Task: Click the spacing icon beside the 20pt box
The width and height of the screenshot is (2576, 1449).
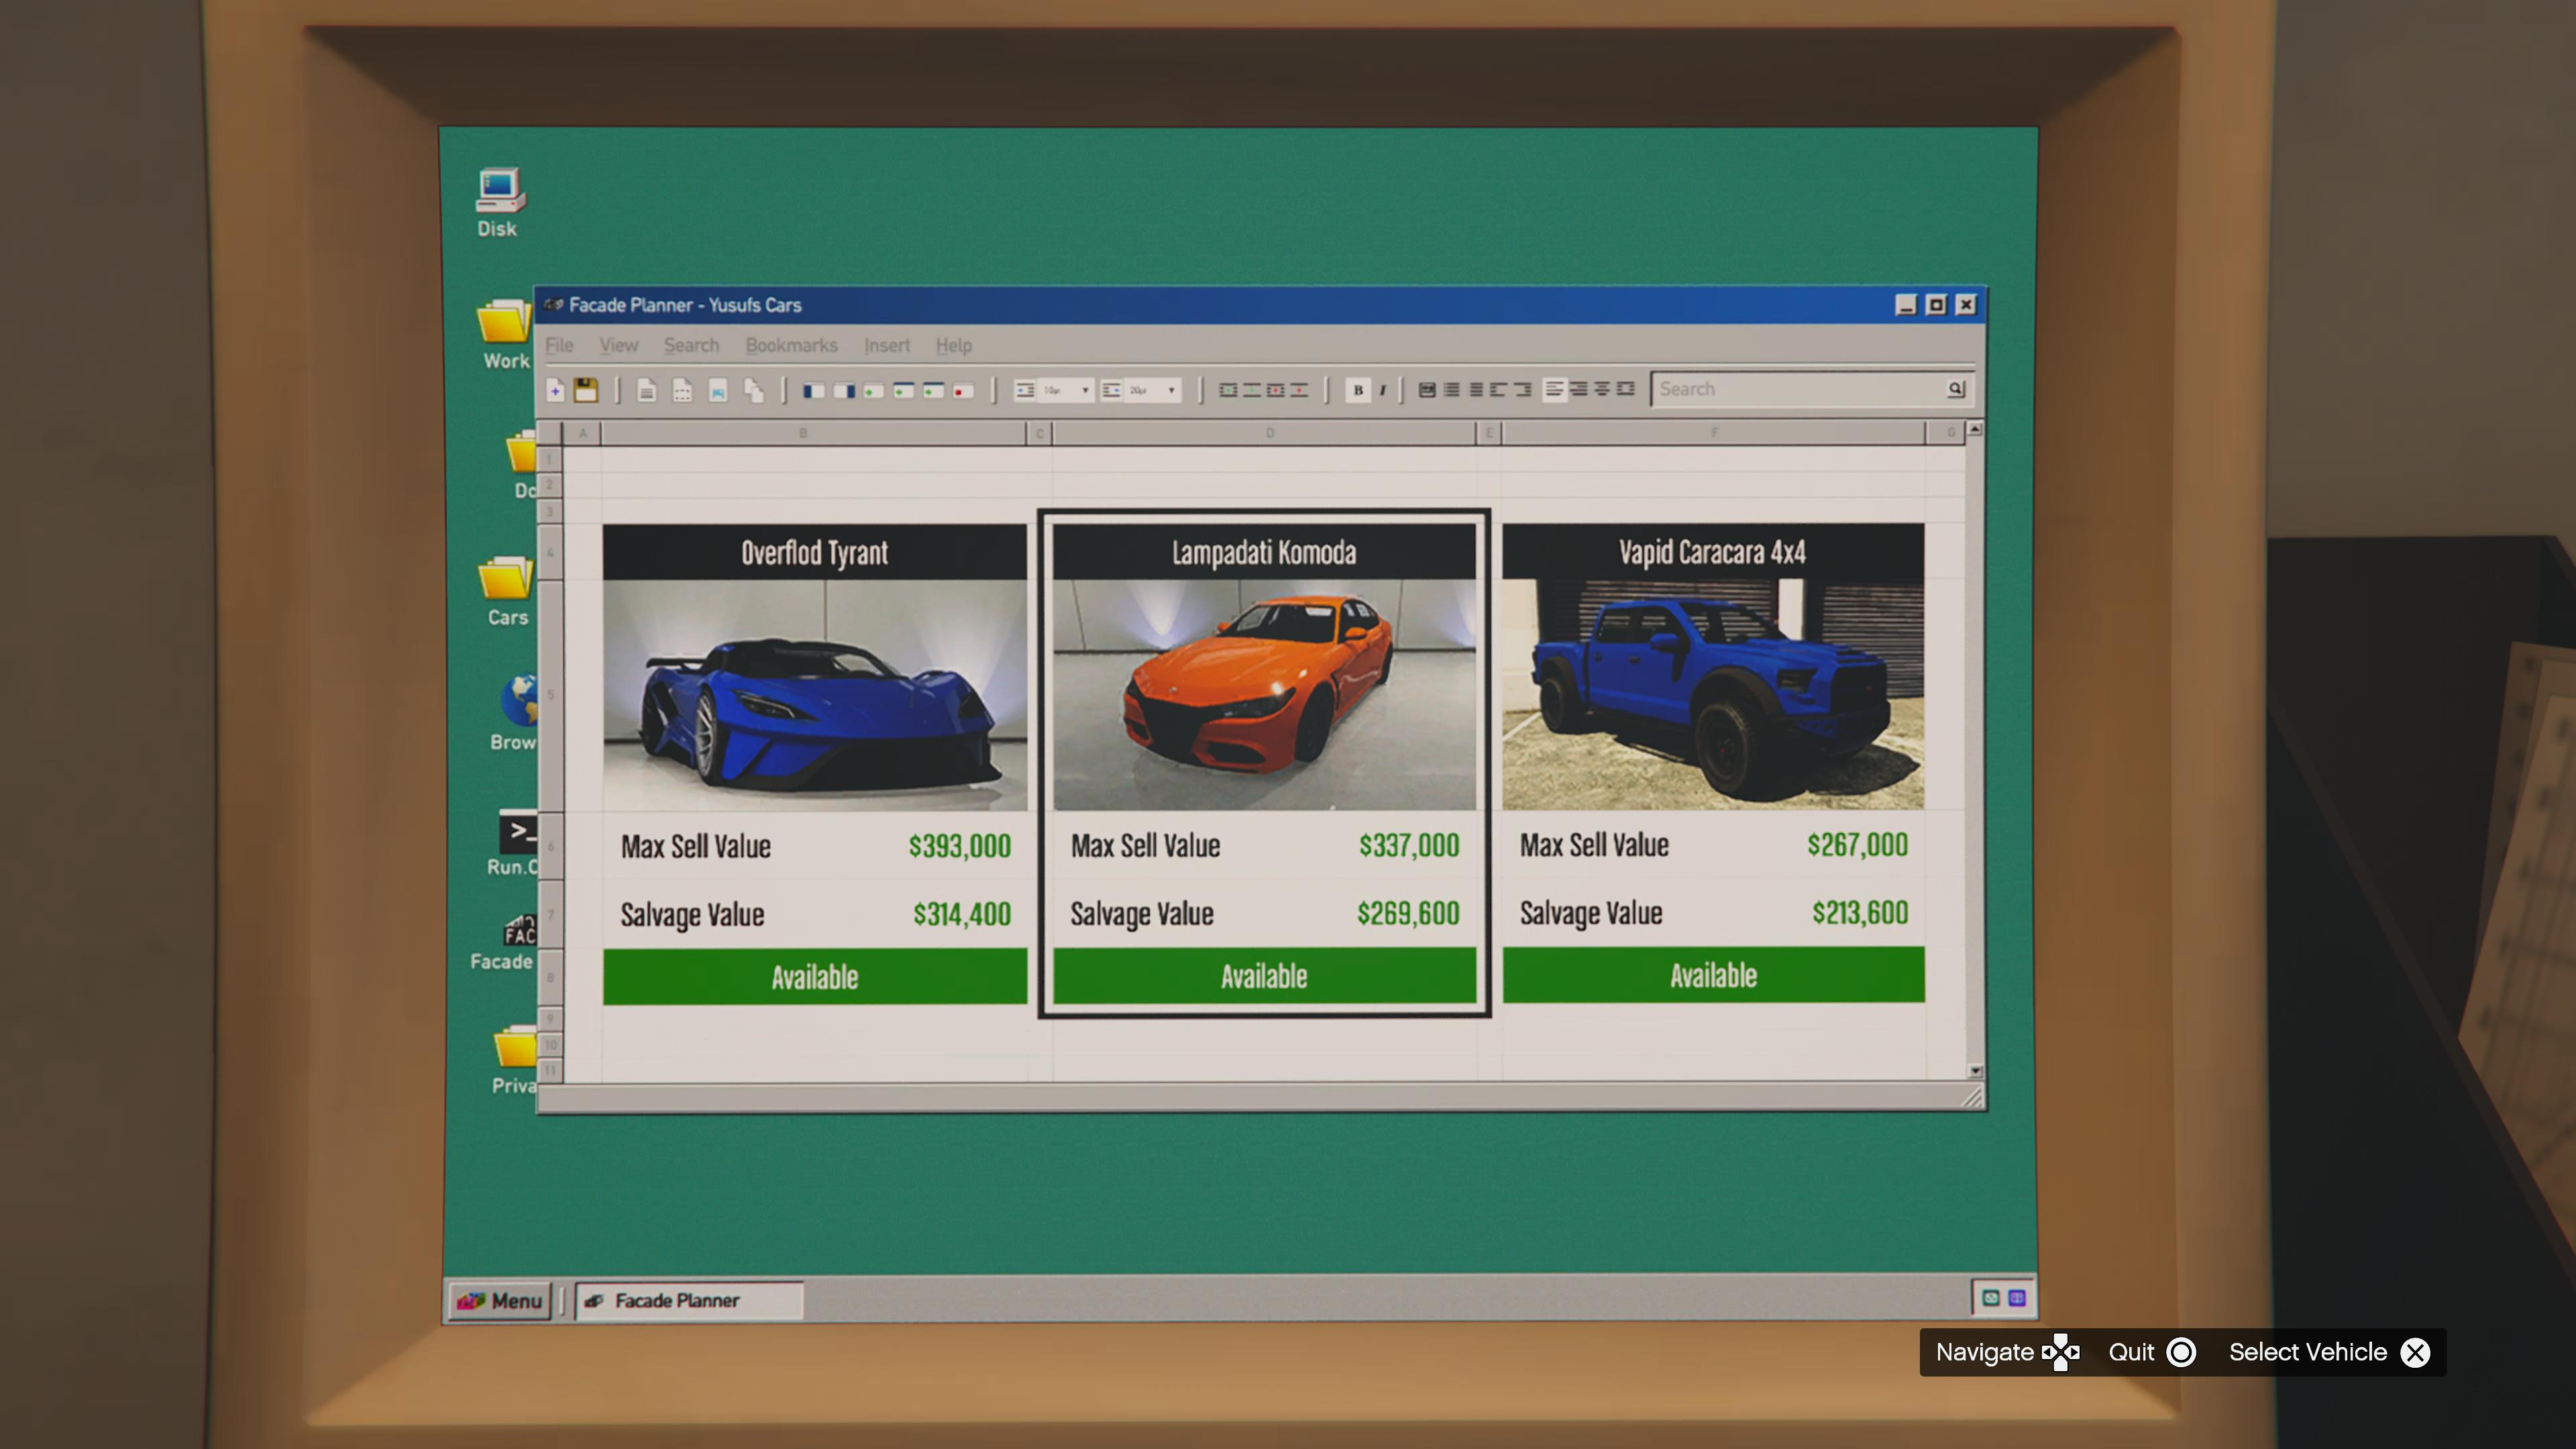Action: [1111, 391]
